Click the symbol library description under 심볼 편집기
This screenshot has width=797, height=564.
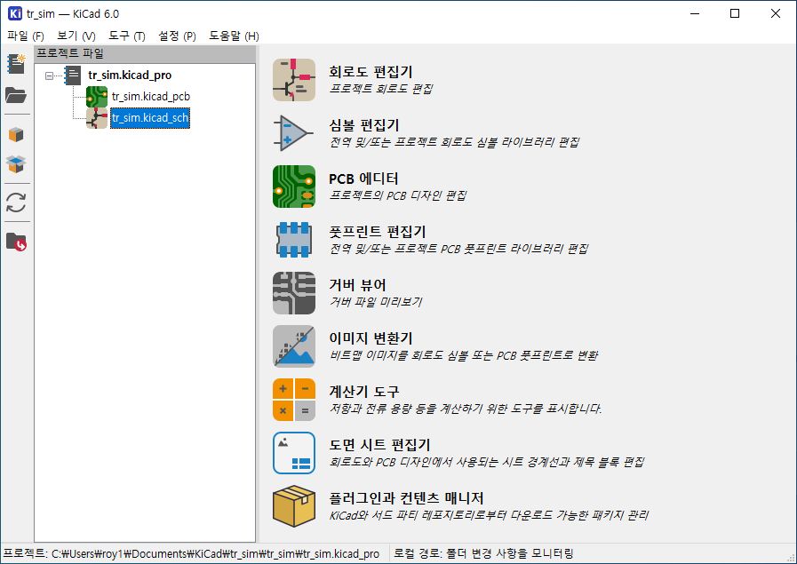pyautogui.click(x=454, y=142)
